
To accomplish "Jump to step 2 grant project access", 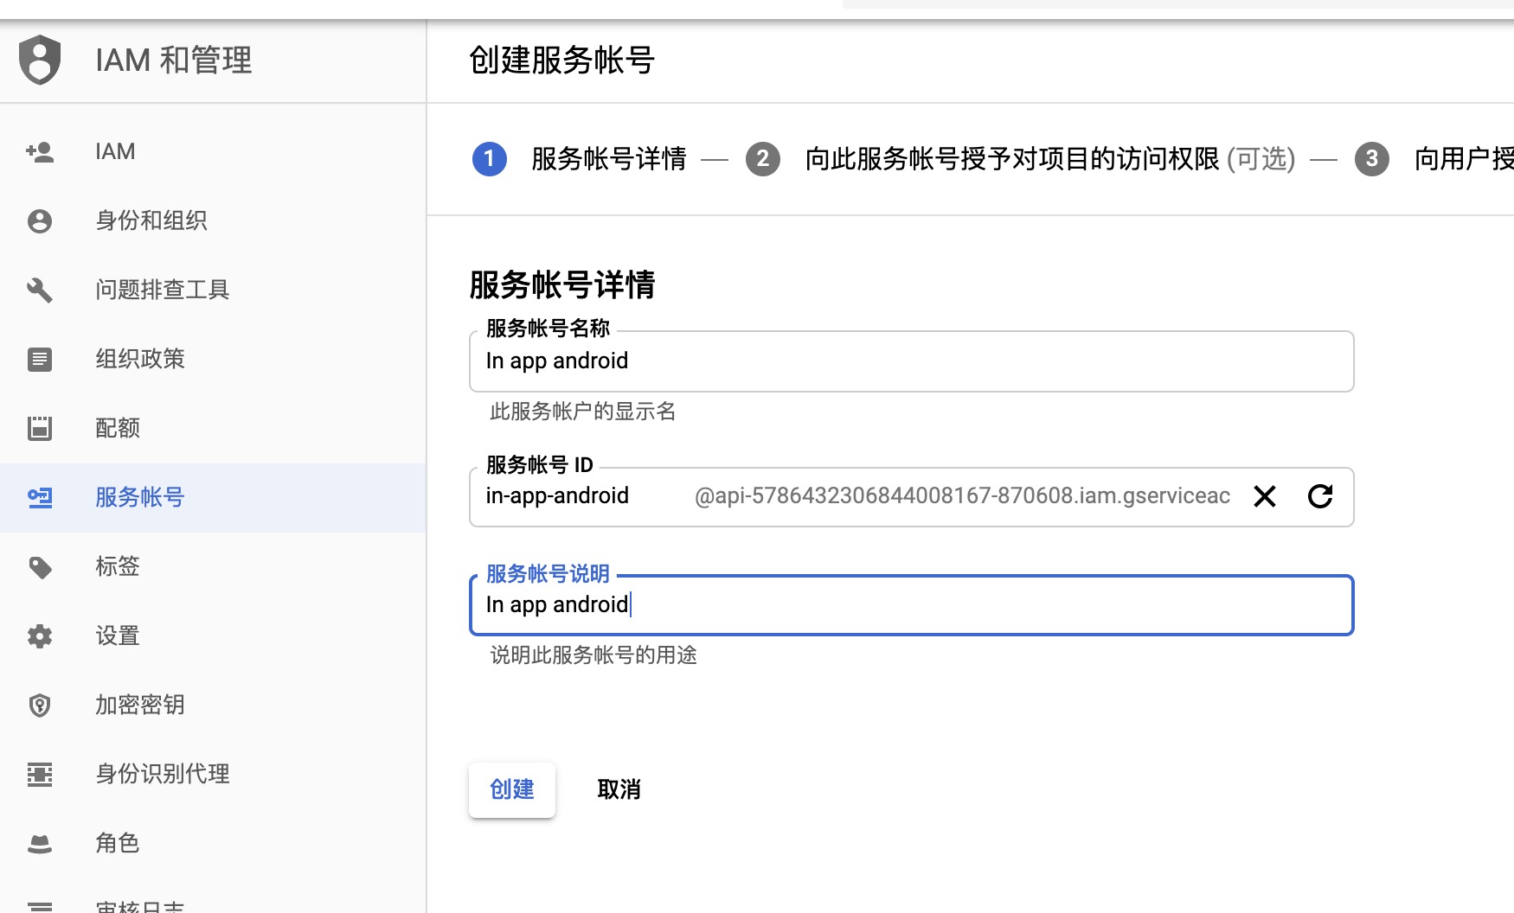I will [x=1010, y=159].
